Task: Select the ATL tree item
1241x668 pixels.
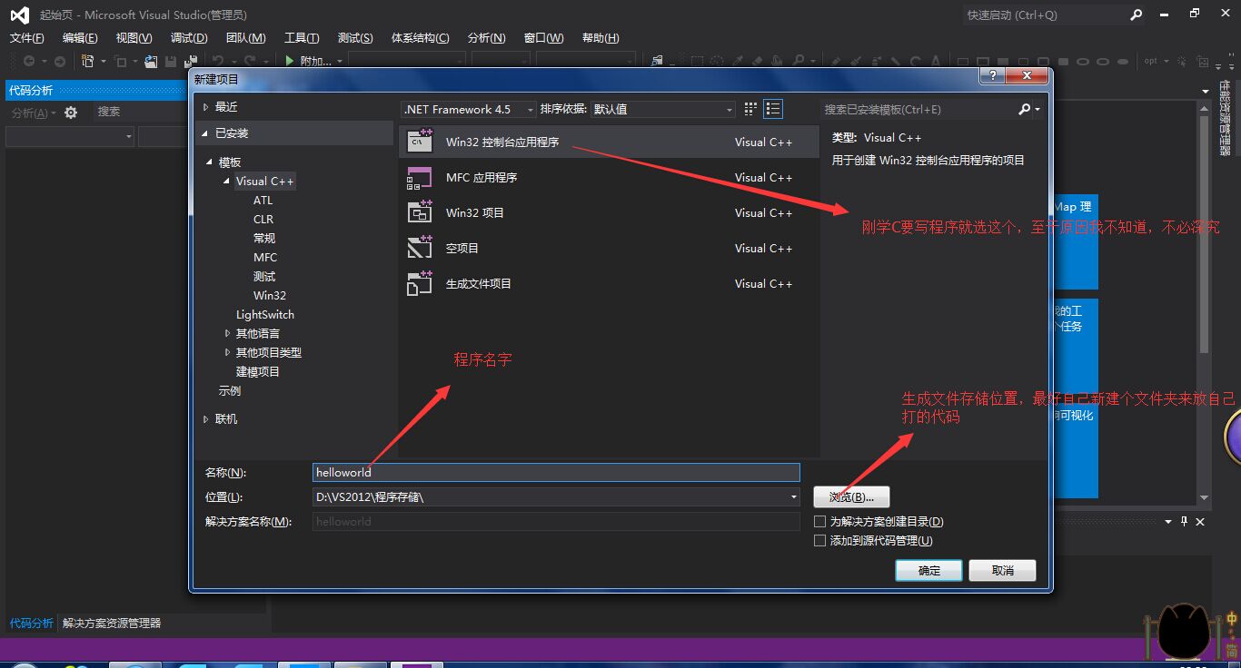Action: tap(263, 201)
